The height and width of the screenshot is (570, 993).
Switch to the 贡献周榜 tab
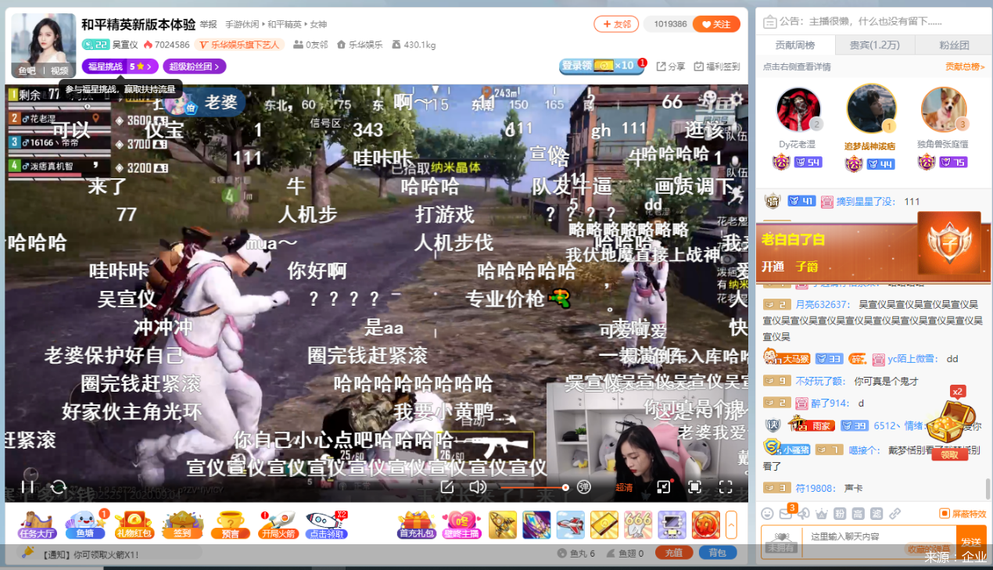tap(795, 45)
